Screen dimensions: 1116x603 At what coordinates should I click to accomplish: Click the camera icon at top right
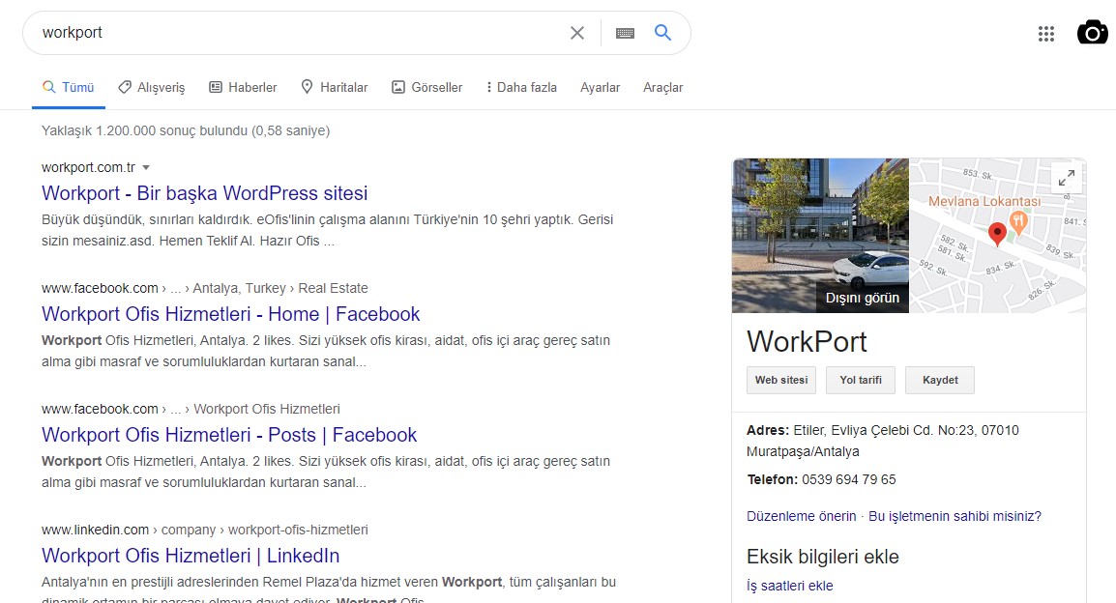tap(1093, 33)
